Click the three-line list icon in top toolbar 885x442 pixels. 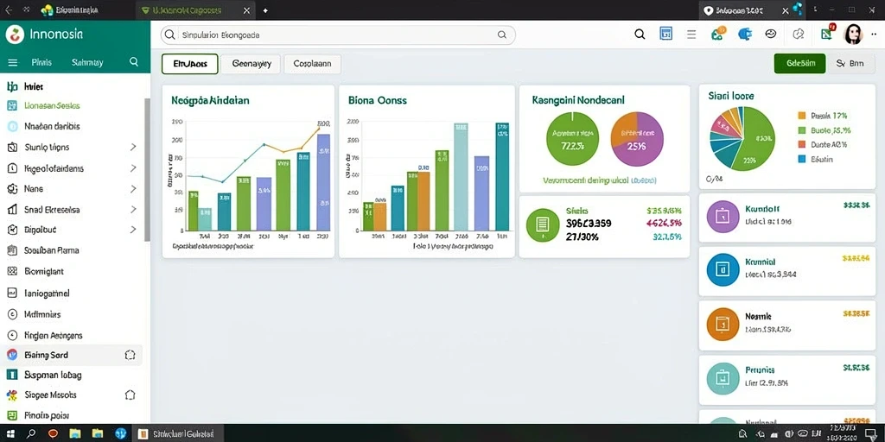point(691,35)
